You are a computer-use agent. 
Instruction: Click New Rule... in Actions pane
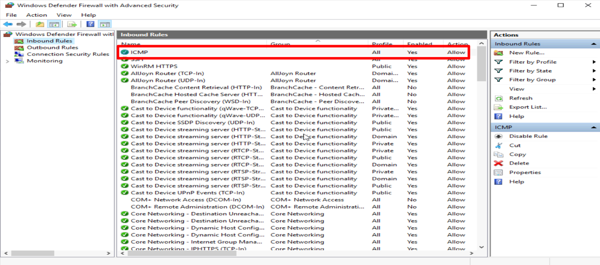pyautogui.click(x=526, y=53)
